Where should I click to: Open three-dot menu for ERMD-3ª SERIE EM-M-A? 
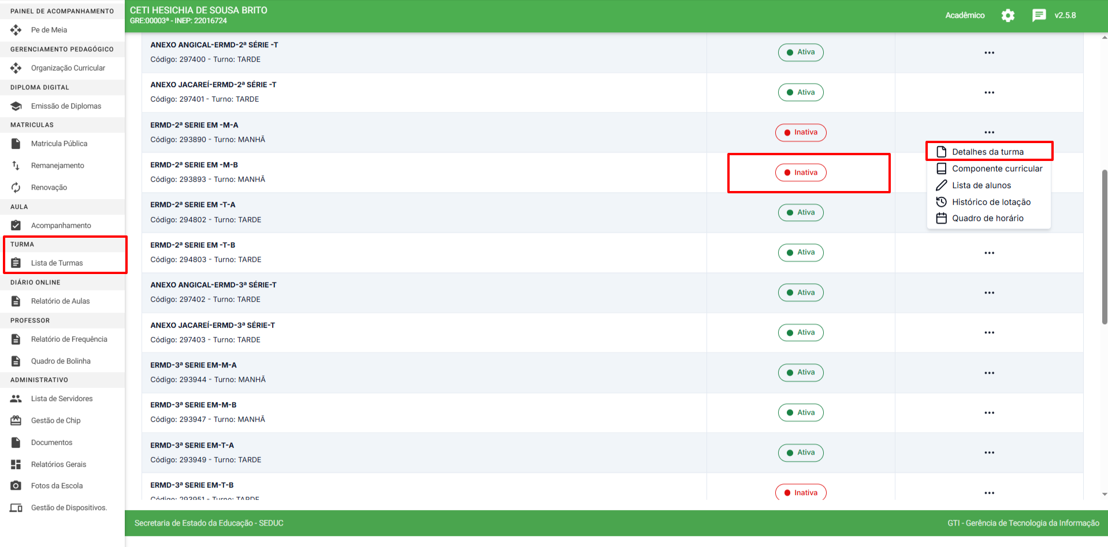(x=989, y=373)
